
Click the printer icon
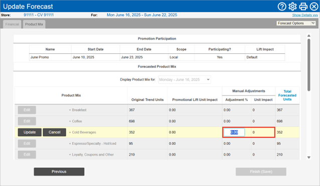click(x=303, y=7)
